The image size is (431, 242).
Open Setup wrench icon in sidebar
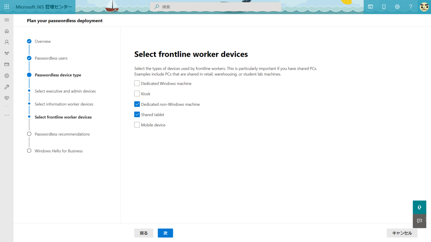[6, 87]
